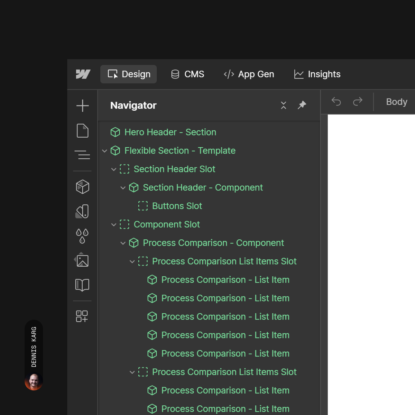The width and height of the screenshot is (415, 415).
Task: Click the Component Slot dashed-box icon
Action: [x=124, y=224]
